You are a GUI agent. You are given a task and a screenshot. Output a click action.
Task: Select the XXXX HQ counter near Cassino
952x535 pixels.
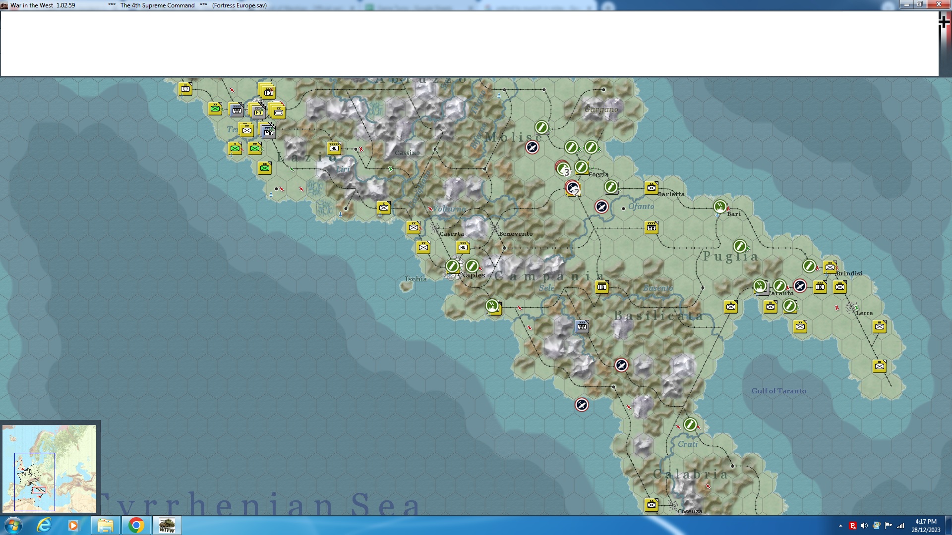tap(334, 148)
